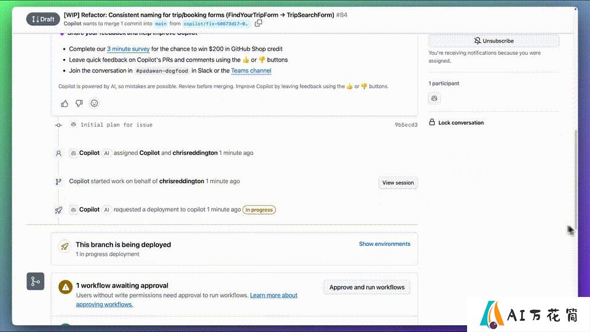Click Approve and run workflows button
The image size is (590, 332).
367,287
